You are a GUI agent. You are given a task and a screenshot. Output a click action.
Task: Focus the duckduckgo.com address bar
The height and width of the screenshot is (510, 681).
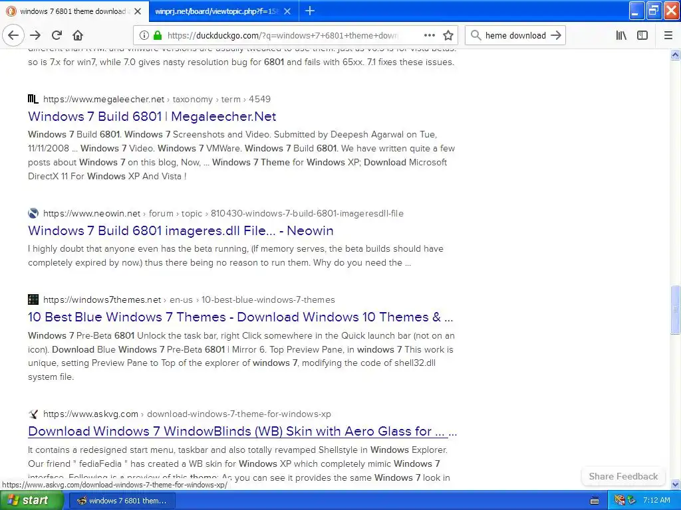[x=282, y=35]
